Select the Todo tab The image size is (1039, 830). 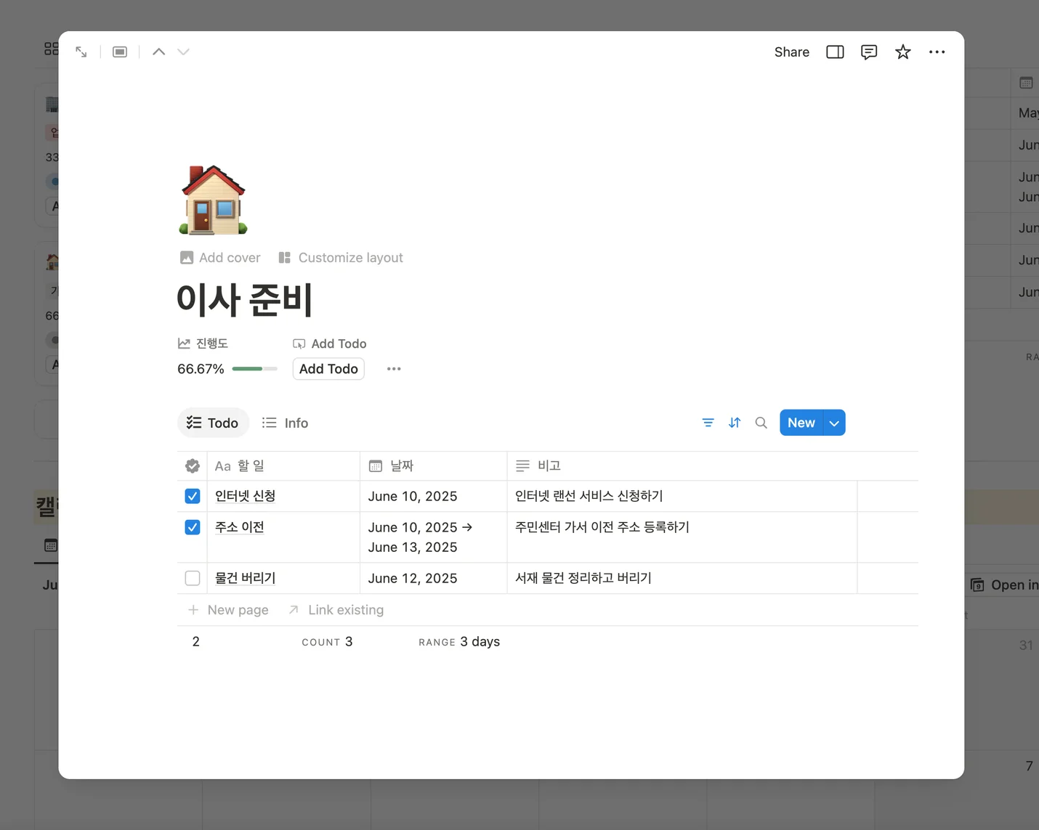tap(213, 422)
